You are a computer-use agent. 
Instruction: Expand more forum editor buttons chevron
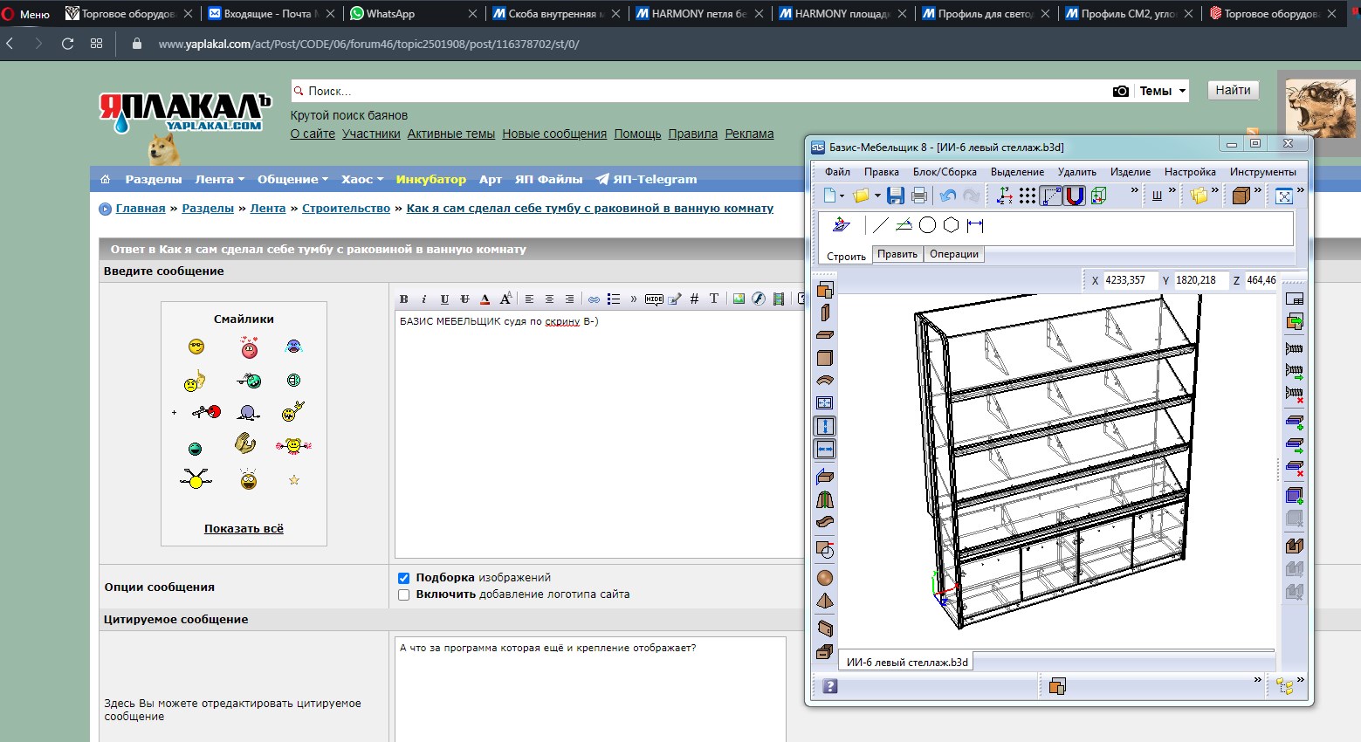(x=633, y=299)
